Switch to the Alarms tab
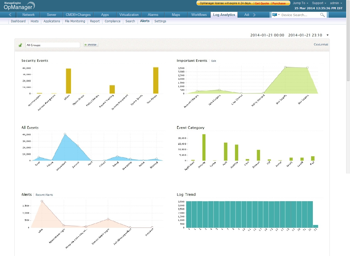Screen dimensions: 350x256 point(153,15)
